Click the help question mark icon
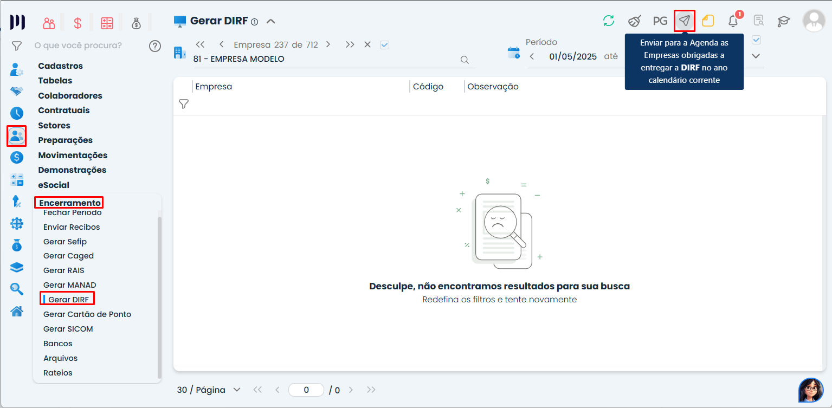This screenshot has width=832, height=408. (155, 46)
